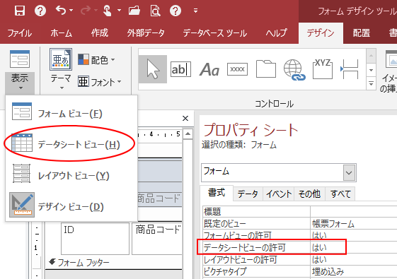This screenshot has width=397, height=279.
Task: Click the 既定のビュー value 帳票フォーム
Action: (354, 224)
